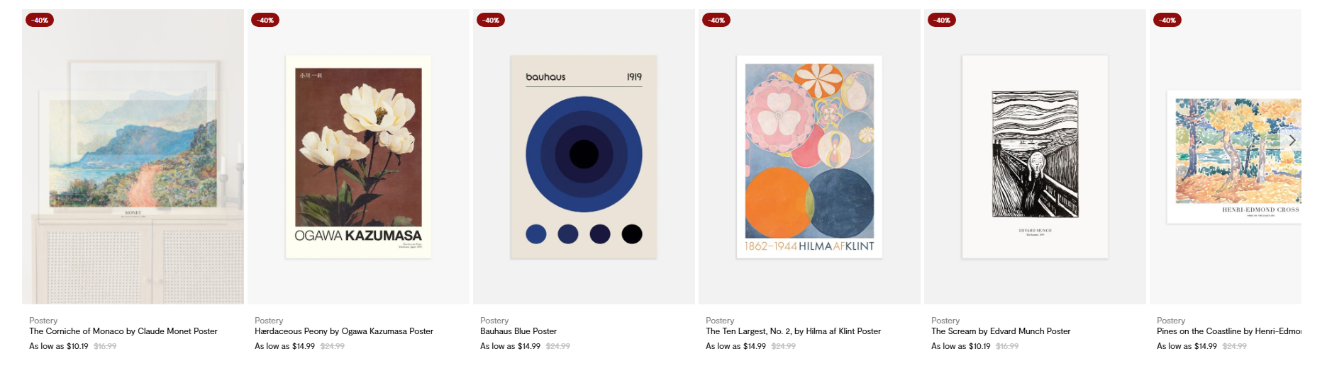Viewport: 1327px width, 373px height.
Task: Open The Corniche of Monaco poster image
Action: [133, 156]
